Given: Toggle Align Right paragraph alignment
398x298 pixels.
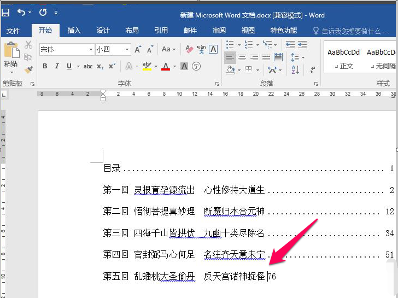Looking at the screenshot, I should point(254,57).
